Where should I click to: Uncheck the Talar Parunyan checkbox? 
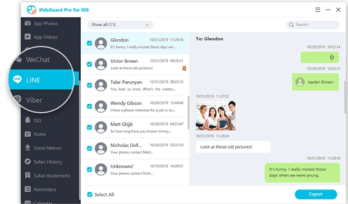pos(89,85)
